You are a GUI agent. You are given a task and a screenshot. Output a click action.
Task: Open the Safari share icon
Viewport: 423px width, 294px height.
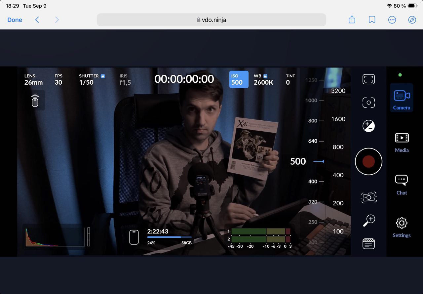(352, 20)
